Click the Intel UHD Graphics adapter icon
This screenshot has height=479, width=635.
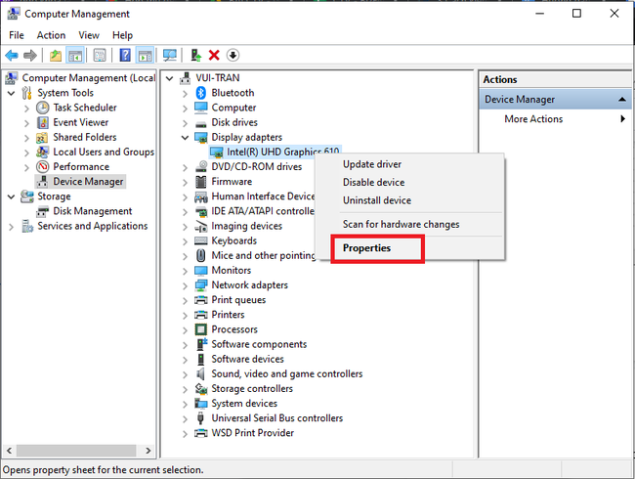217,152
